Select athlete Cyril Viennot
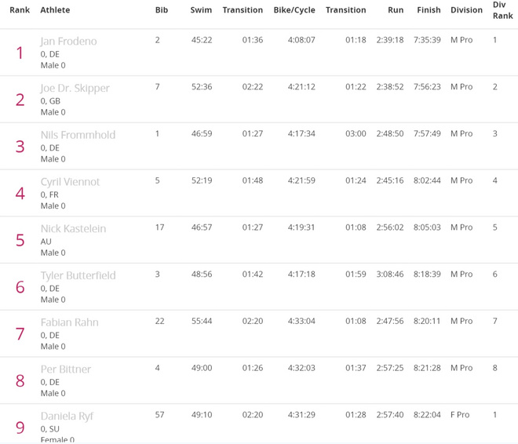Image resolution: width=518 pixels, height=444 pixels. click(x=70, y=181)
